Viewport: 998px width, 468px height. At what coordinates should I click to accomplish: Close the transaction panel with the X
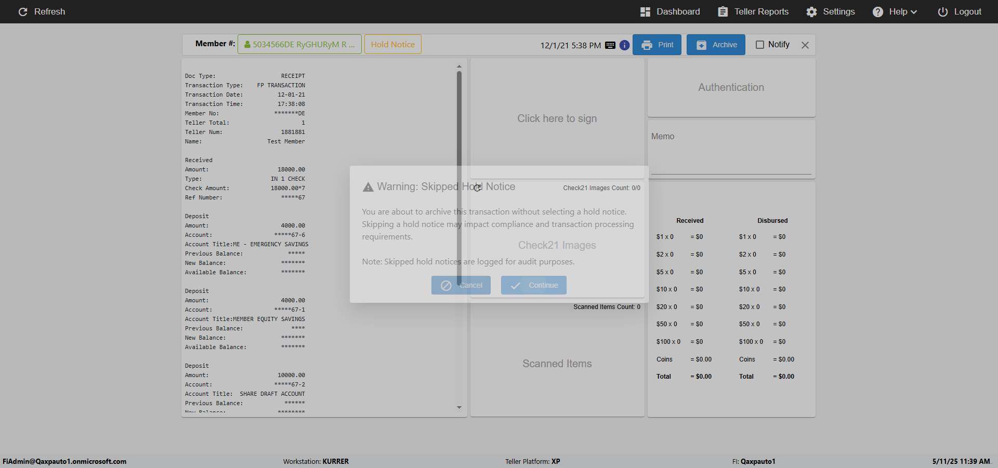pyautogui.click(x=805, y=45)
